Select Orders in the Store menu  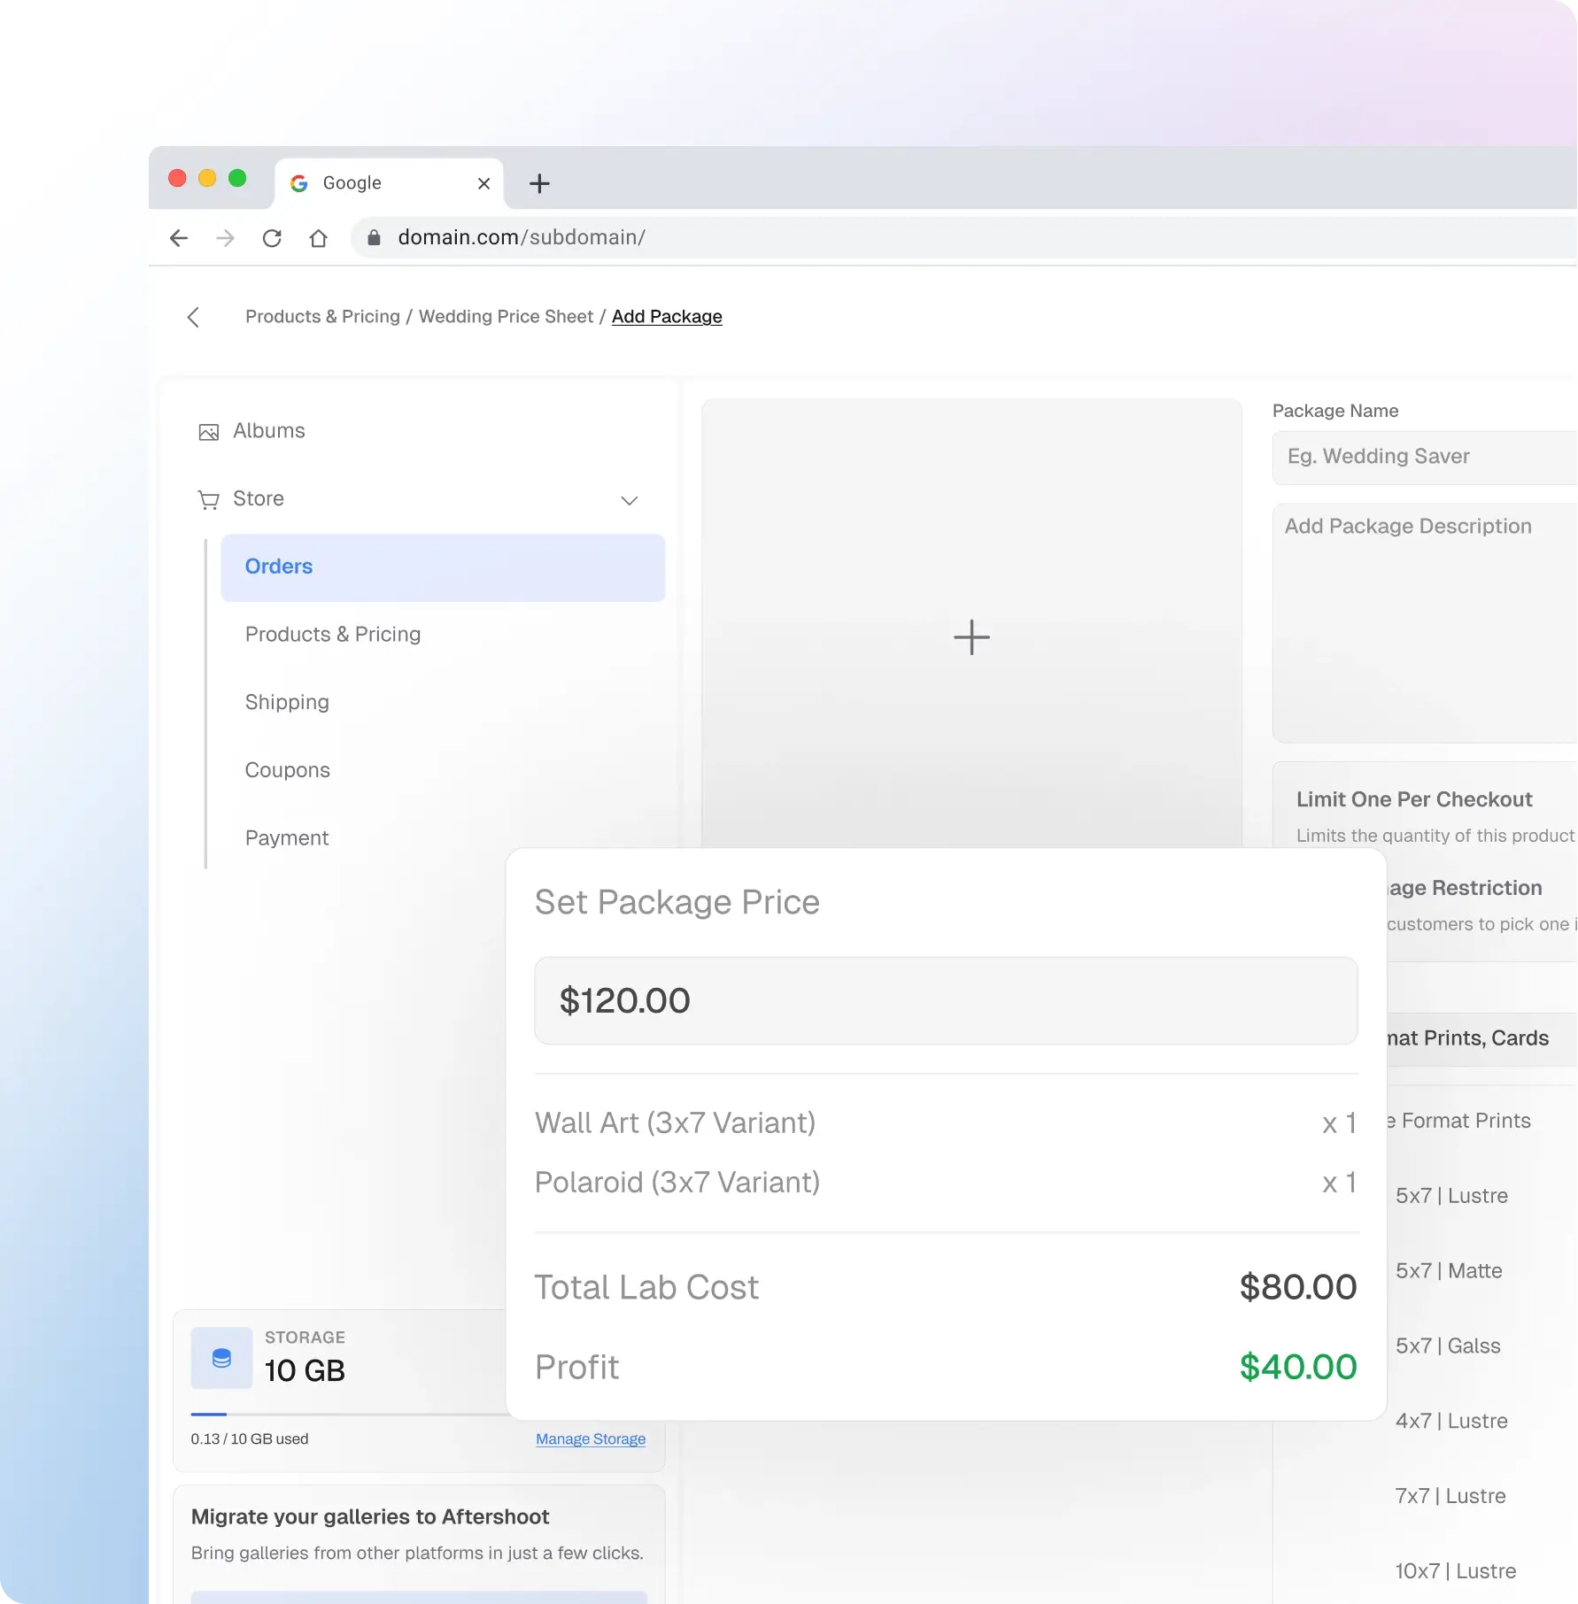pyautogui.click(x=443, y=567)
